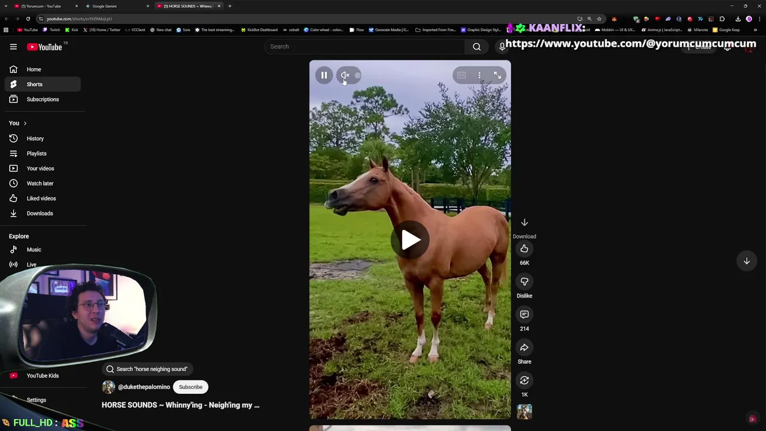This screenshot has height=431, width=766.
Task: Open the Chrome profile avatar
Action: click(x=749, y=19)
